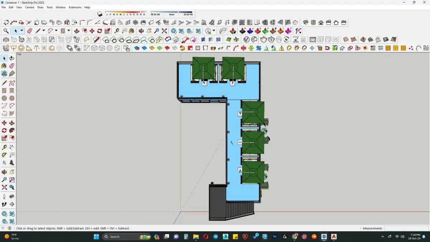Open the Extensions menu
Viewport: 430px width, 242px height.
(x=75, y=7)
